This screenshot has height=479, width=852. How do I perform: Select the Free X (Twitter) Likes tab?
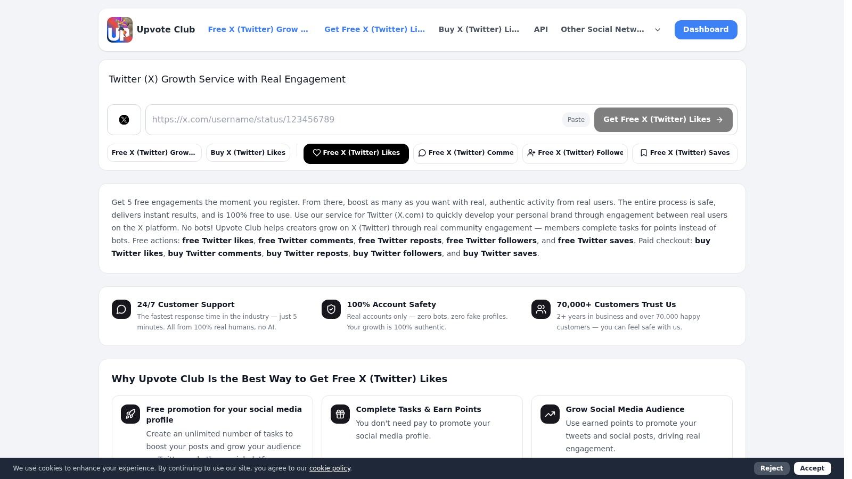tap(356, 153)
